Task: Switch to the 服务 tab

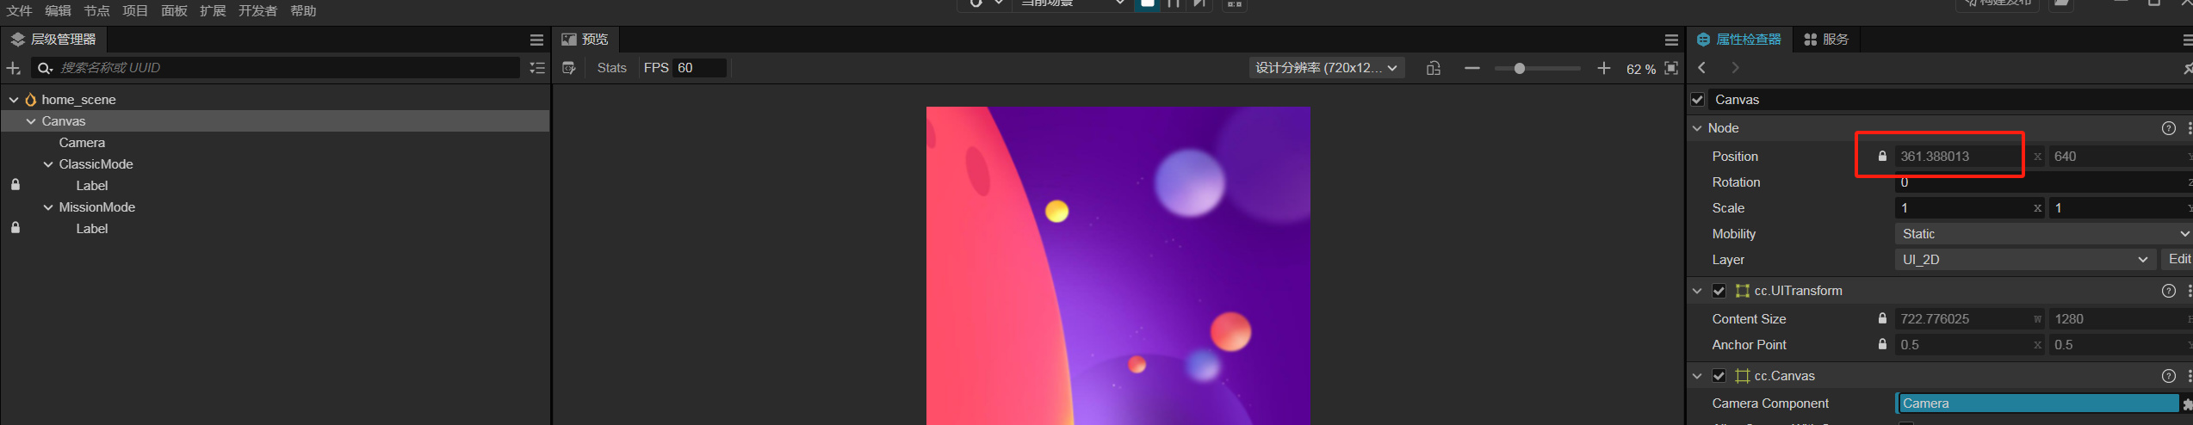Action: click(x=1826, y=40)
